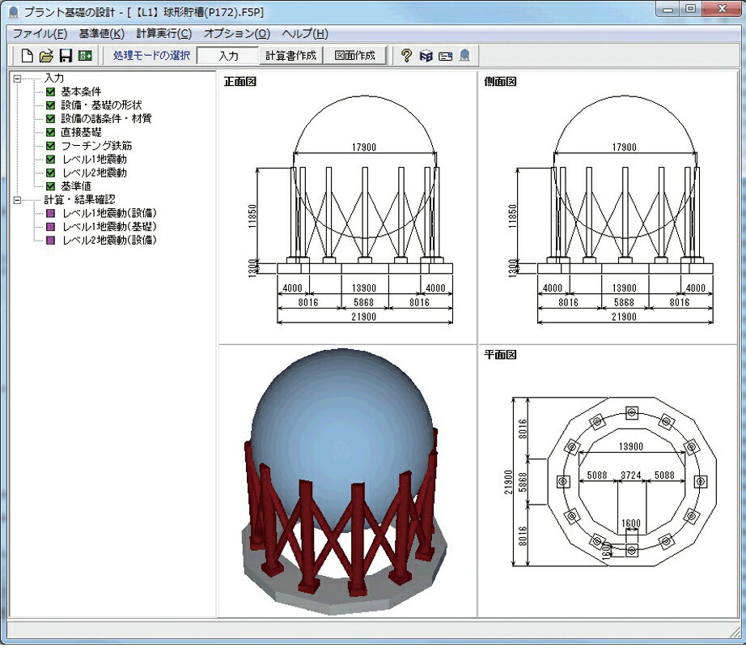This screenshot has height=648, width=746.
Task: Toggle the 基準値 tree checkbox
Action: 50,186
